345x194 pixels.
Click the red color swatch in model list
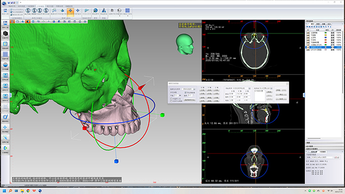(326, 42)
